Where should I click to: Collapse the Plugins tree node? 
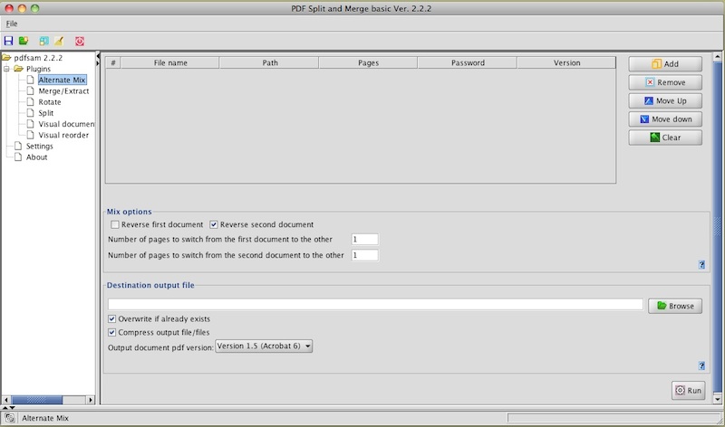6,69
